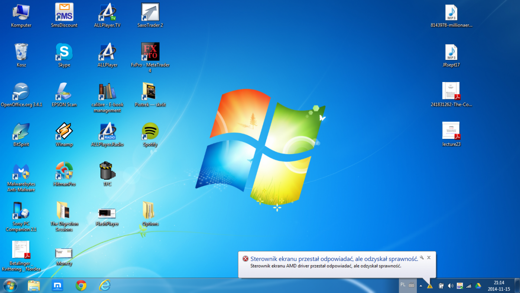520x293 pixels.
Task: Click the SmsDiscount tray icon
Action: 460,286
